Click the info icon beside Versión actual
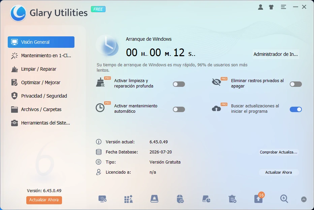Screen dimensions: 314x210 coord(98,142)
